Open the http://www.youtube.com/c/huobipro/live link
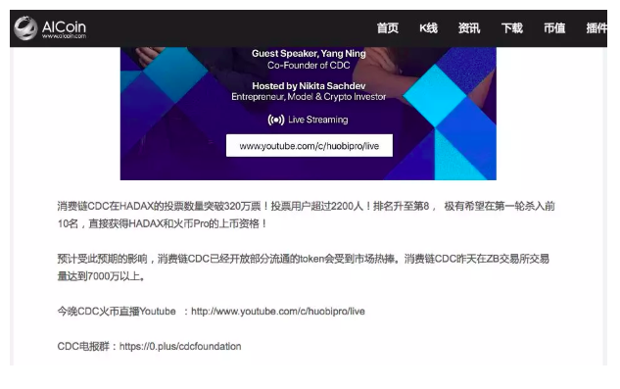This screenshot has width=620, height=389. (278, 312)
